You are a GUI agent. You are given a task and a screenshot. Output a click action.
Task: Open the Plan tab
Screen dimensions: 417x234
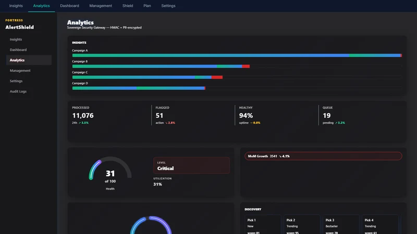pyautogui.click(x=147, y=6)
